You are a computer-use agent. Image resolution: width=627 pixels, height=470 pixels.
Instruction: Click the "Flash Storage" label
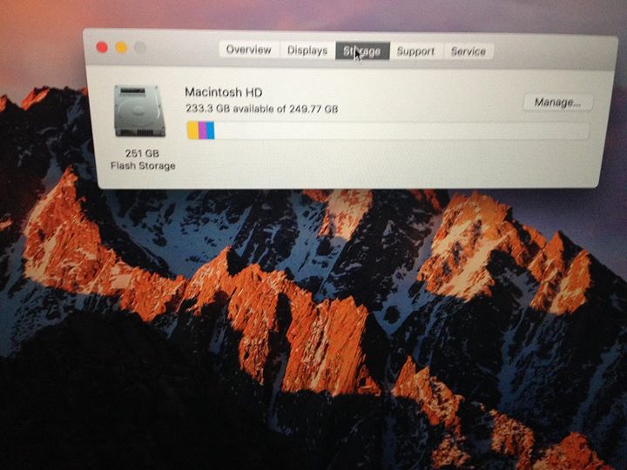143,165
